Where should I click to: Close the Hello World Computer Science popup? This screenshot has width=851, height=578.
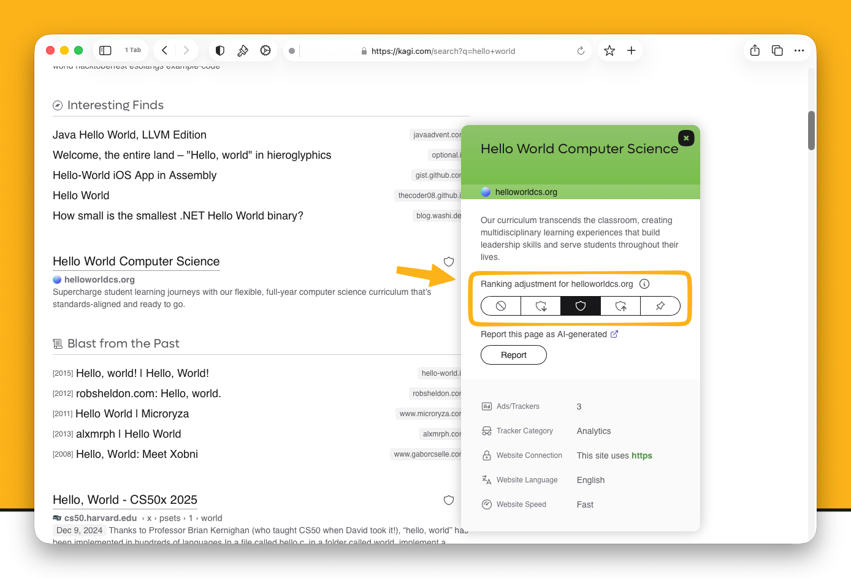click(686, 139)
